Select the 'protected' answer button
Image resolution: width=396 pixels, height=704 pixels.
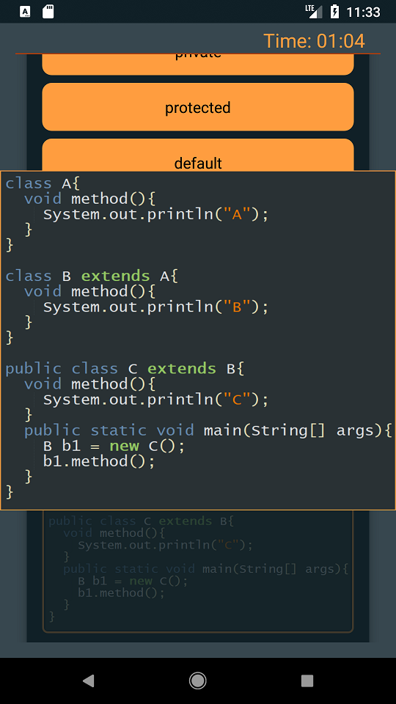coord(197,107)
